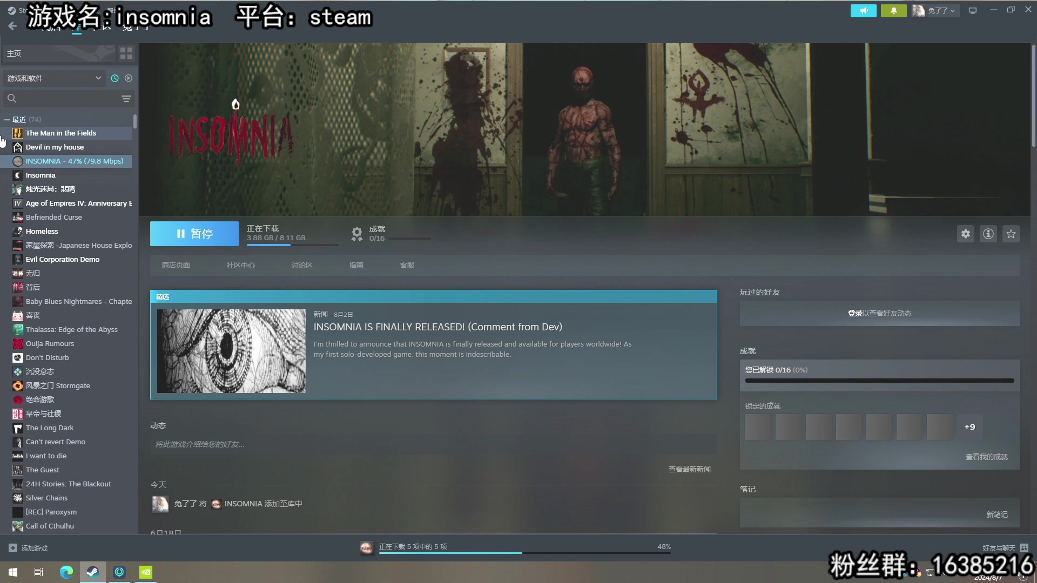Click the library list scrollbar
Image resolution: width=1037 pixels, height=583 pixels.
tap(134, 121)
